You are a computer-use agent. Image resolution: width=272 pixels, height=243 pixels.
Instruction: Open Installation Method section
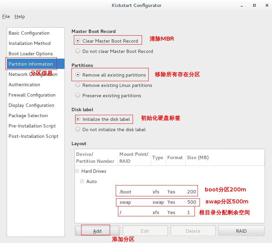(36, 43)
